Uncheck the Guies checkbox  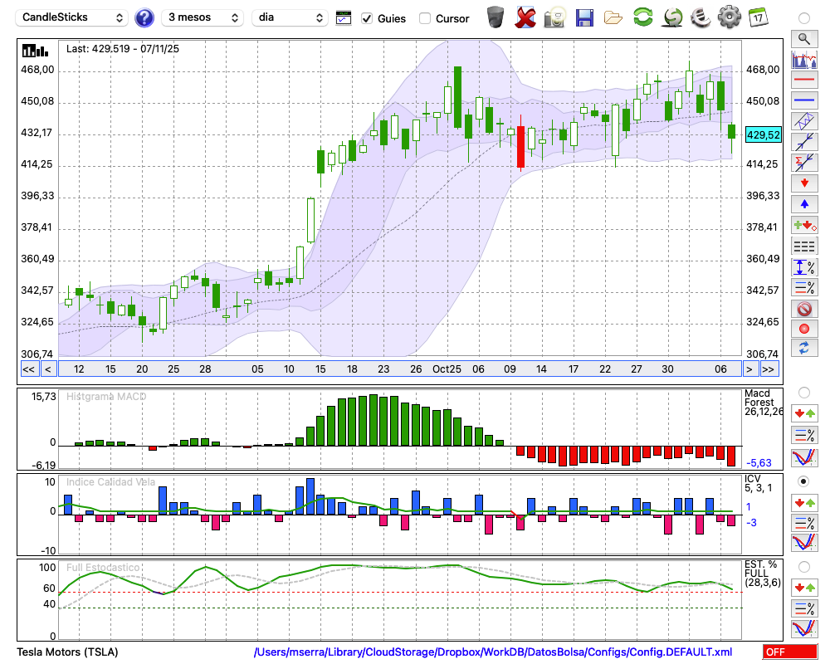368,18
